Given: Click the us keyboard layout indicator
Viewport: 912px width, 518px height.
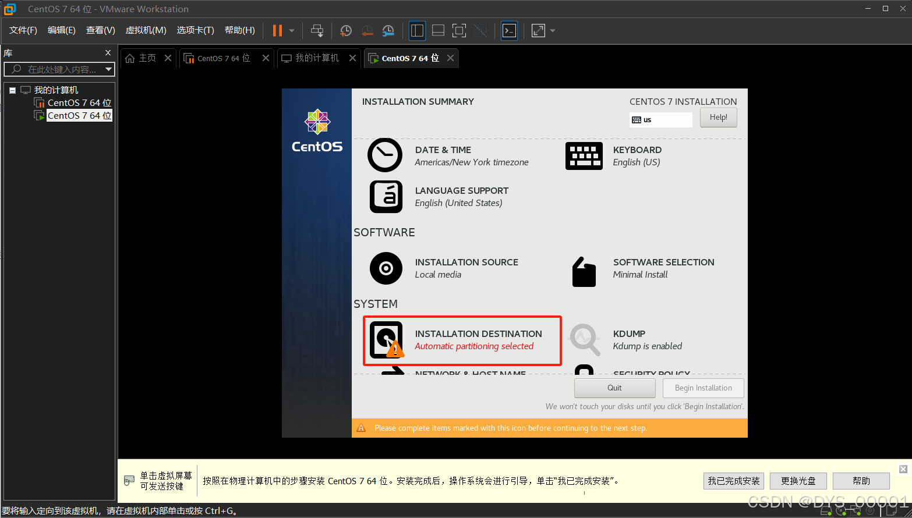Looking at the screenshot, I should (x=661, y=119).
